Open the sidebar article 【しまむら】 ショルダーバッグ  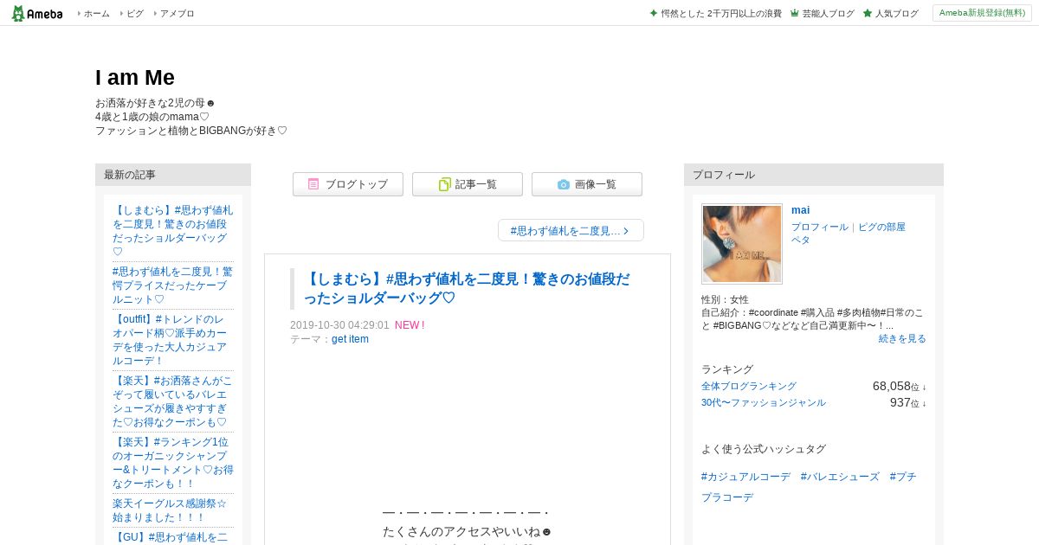pos(173,231)
